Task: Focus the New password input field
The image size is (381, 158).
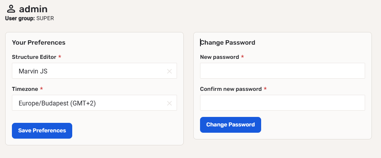Action: point(282,71)
